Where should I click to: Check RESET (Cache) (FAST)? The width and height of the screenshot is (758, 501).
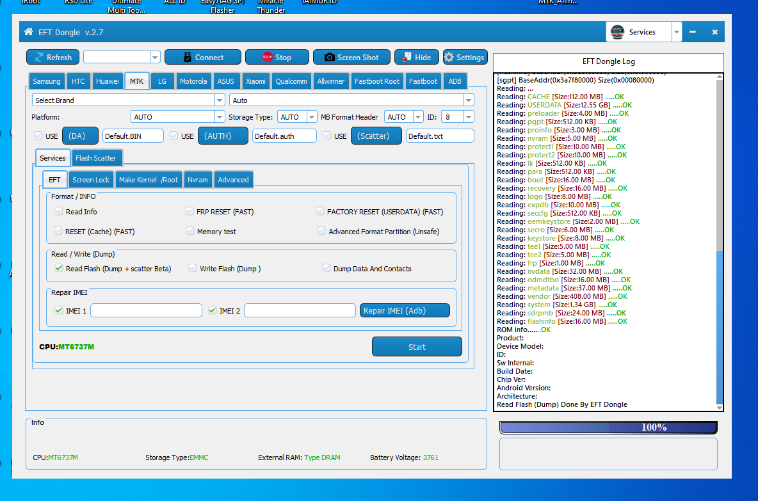tap(58, 231)
